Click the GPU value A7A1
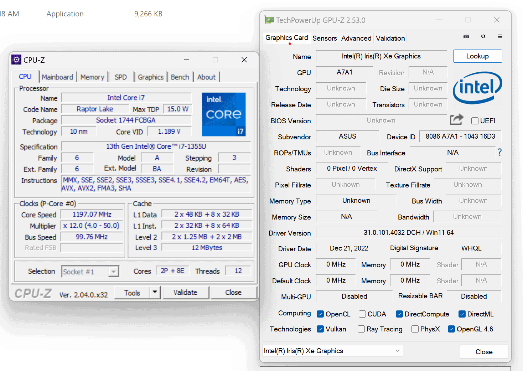Viewport: 523px width, 371px height. click(x=345, y=72)
